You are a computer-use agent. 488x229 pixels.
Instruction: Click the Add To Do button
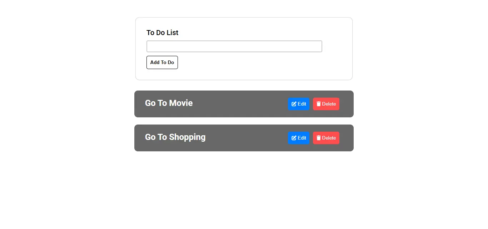coord(162,62)
